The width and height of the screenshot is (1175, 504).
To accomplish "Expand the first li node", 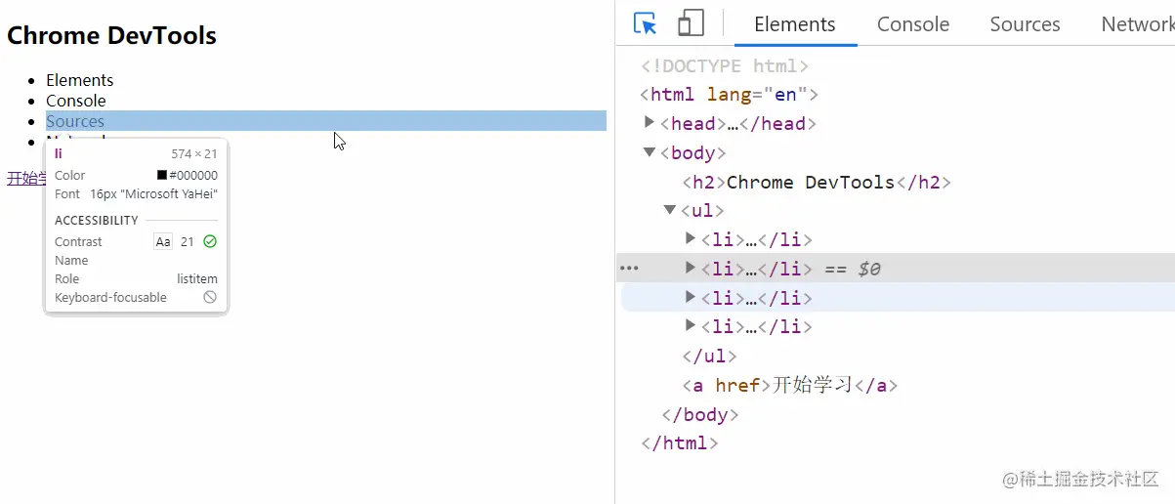I will tap(691, 238).
